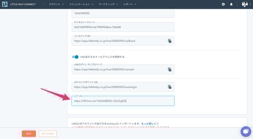The image size is (253, 139).
Task: Click the 保存 button
Action: (29, 133)
